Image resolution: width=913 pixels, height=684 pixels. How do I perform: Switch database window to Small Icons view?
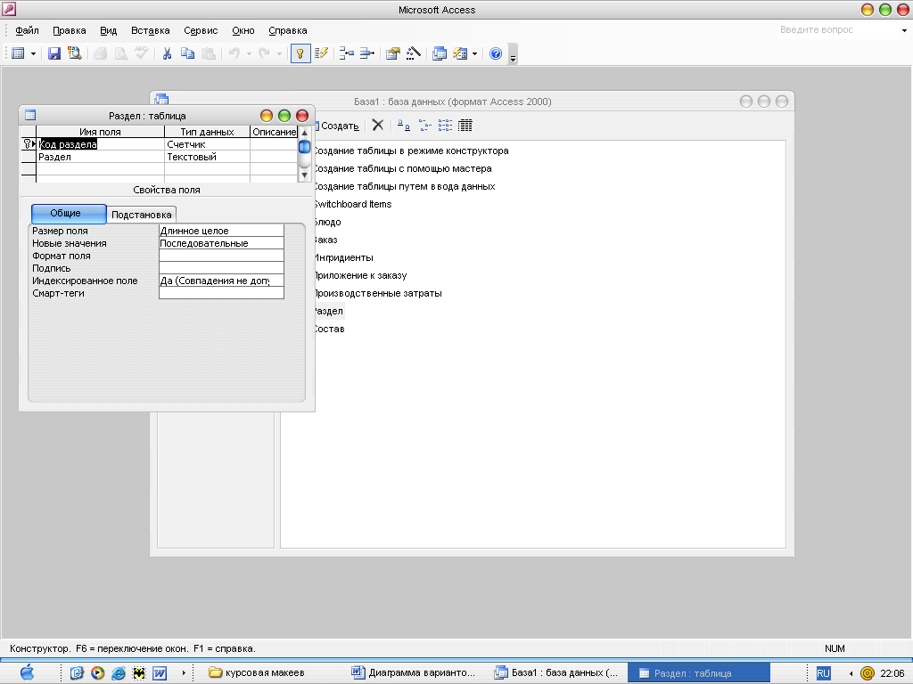(x=424, y=125)
